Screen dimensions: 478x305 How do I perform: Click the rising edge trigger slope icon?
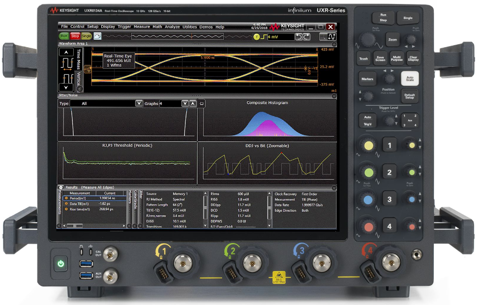[x=264, y=37]
